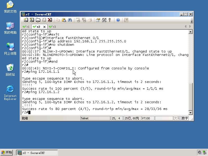Switch to the r1 session tab

26,27
